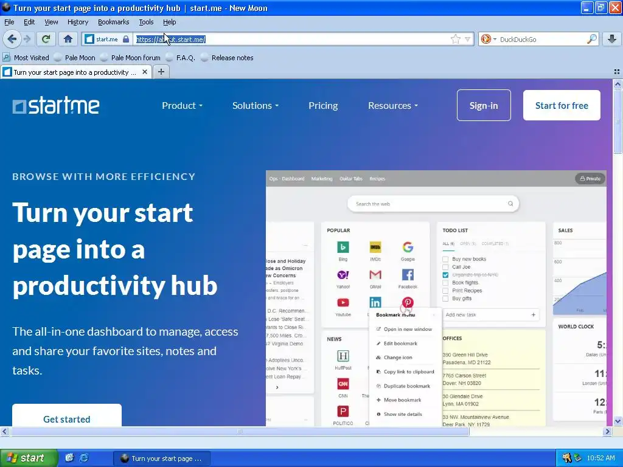Click inside the URL address field
Screen dimensions: 623x467
coord(292,39)
